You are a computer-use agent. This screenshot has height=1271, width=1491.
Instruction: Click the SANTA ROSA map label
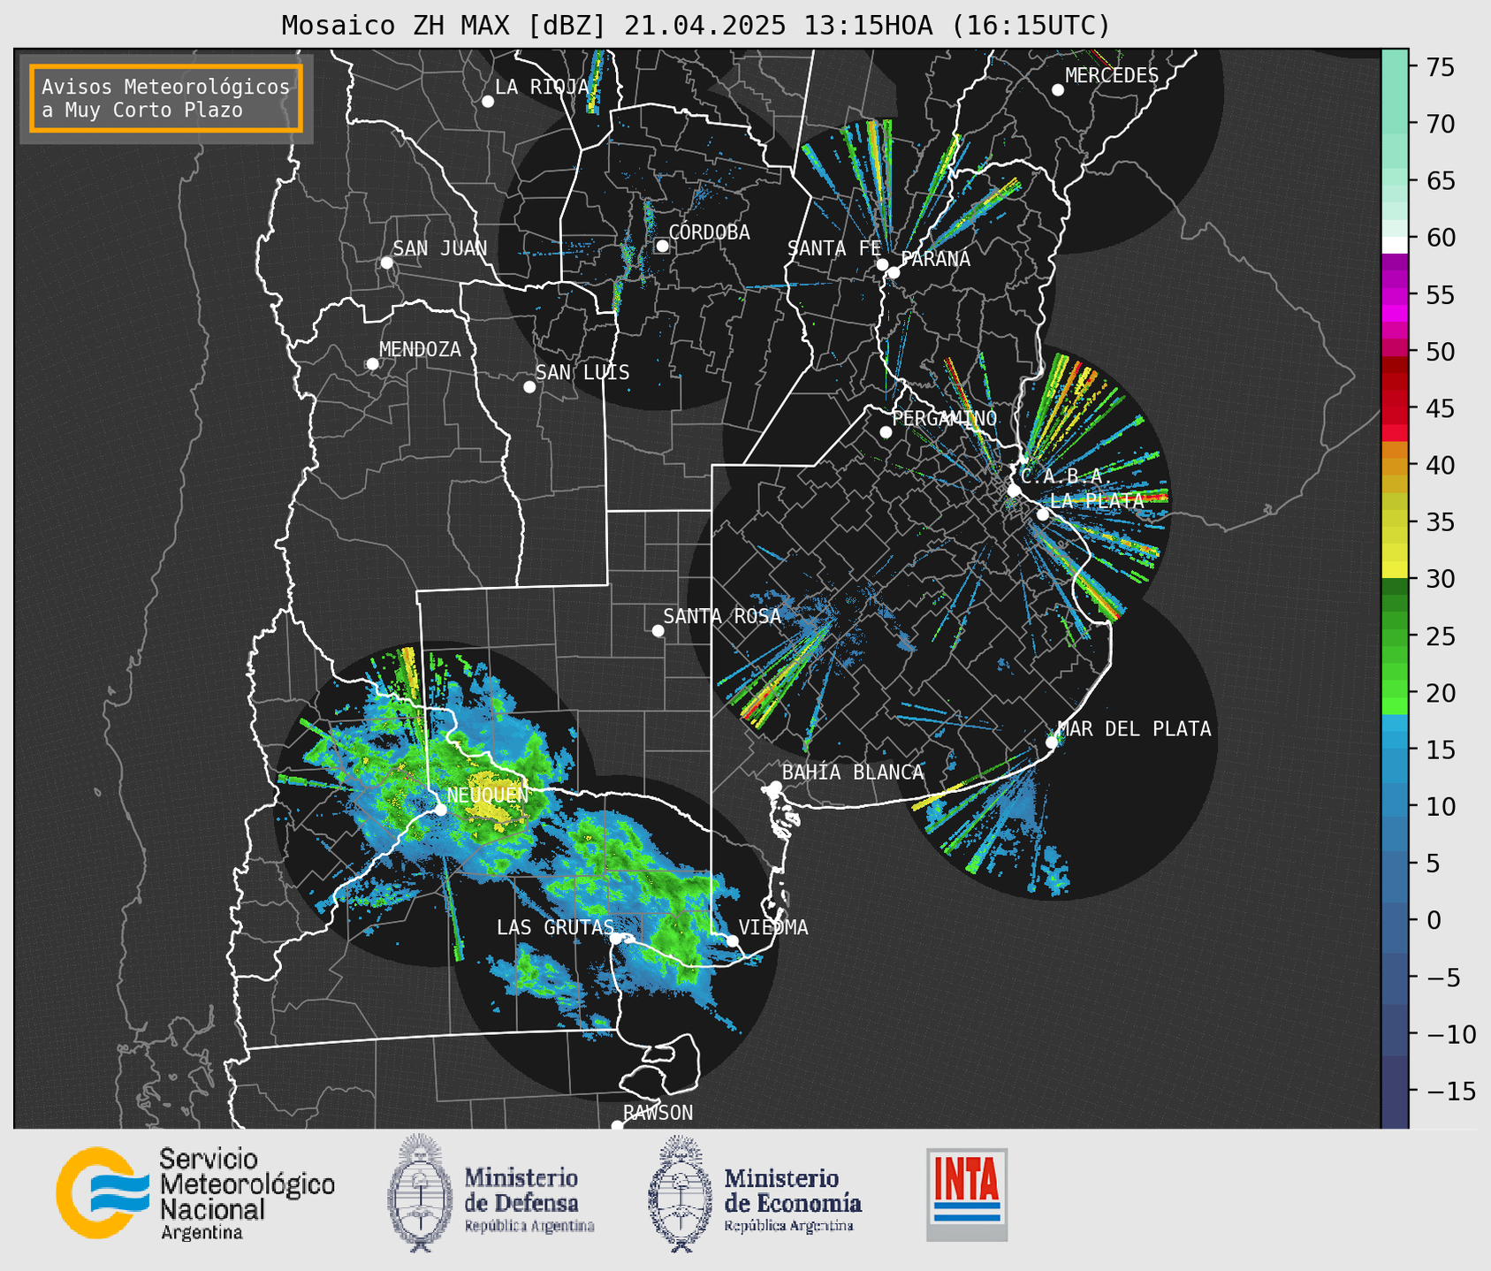point(722,616)
